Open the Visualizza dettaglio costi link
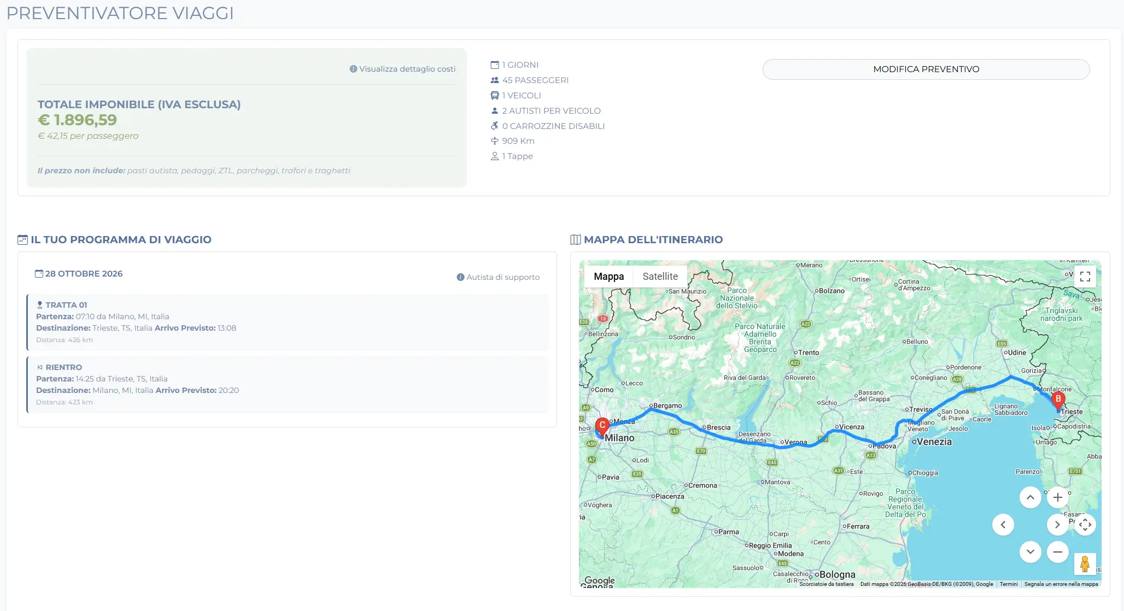The width and height of the screenshot is (1124, 611). click(x=402, y=69)
